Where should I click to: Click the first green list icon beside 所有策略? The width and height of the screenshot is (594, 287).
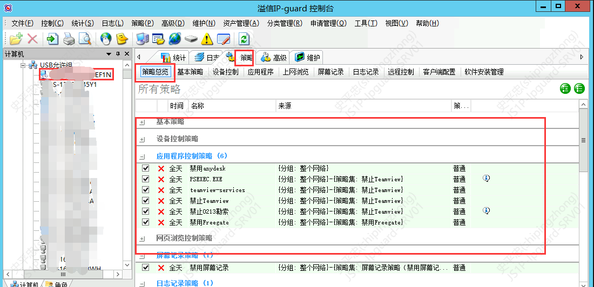click(565, 88)
